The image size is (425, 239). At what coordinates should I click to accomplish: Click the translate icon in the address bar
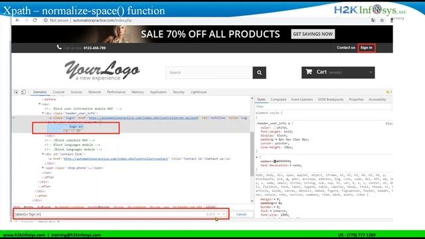tap(373, 21)
